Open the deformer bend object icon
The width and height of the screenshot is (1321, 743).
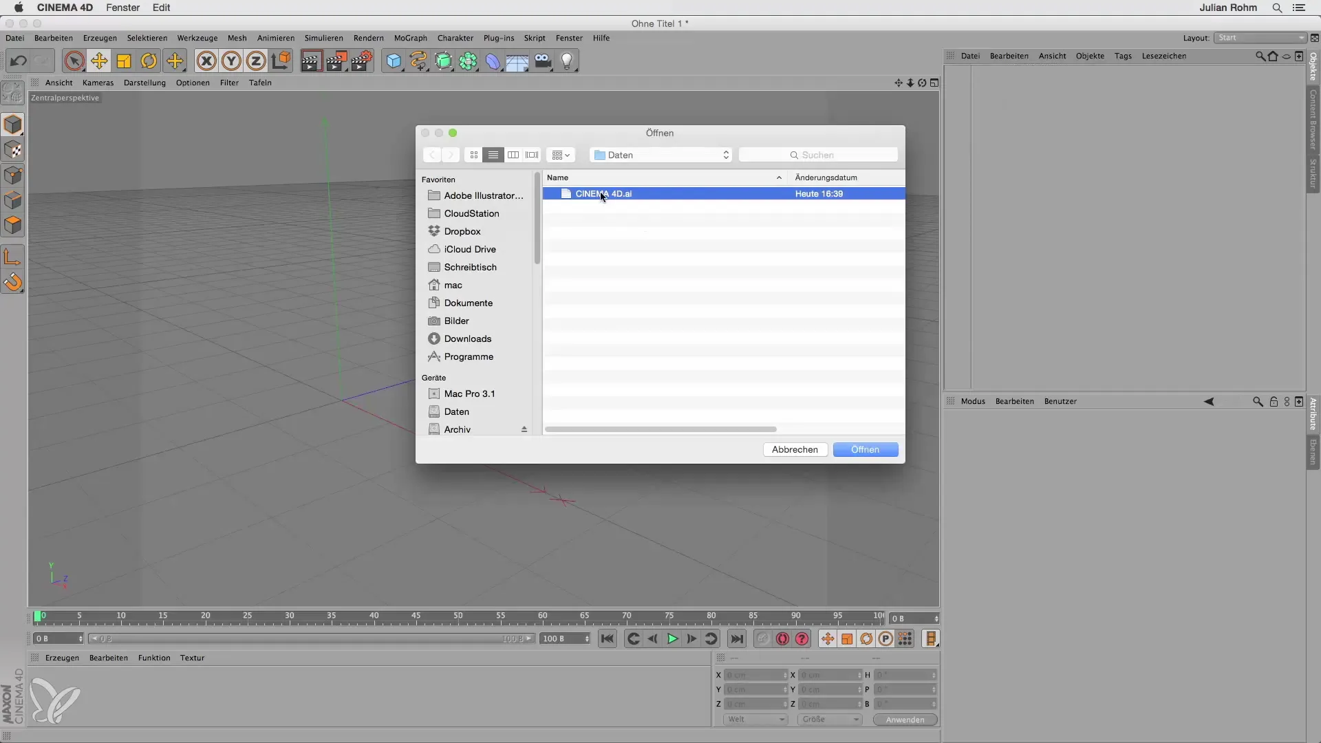pyautogui.click(x=493, y=61)
